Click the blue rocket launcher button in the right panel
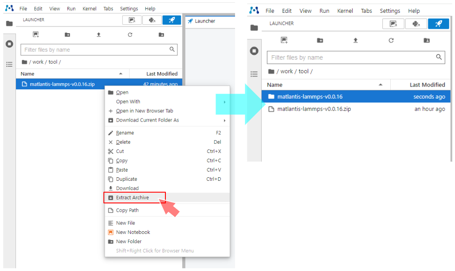 (438, 24)
